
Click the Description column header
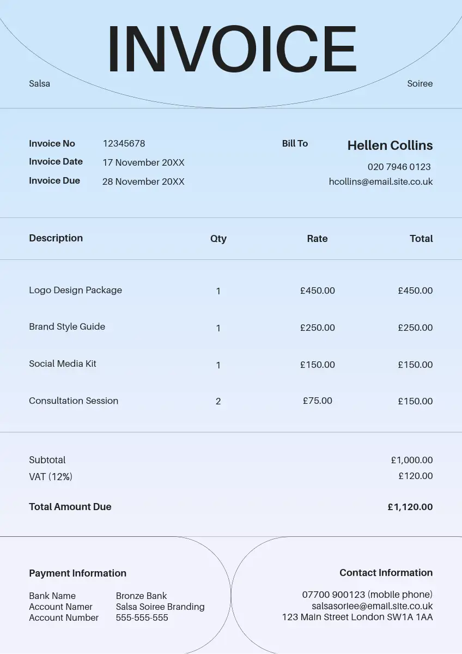point(56,238)
